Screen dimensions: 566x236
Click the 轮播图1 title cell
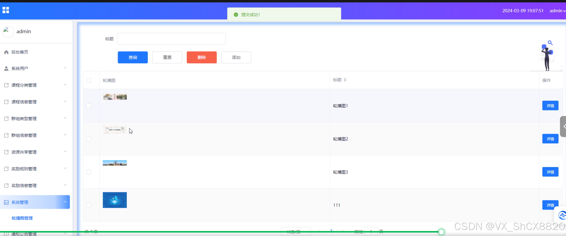(x=340, y=106)
